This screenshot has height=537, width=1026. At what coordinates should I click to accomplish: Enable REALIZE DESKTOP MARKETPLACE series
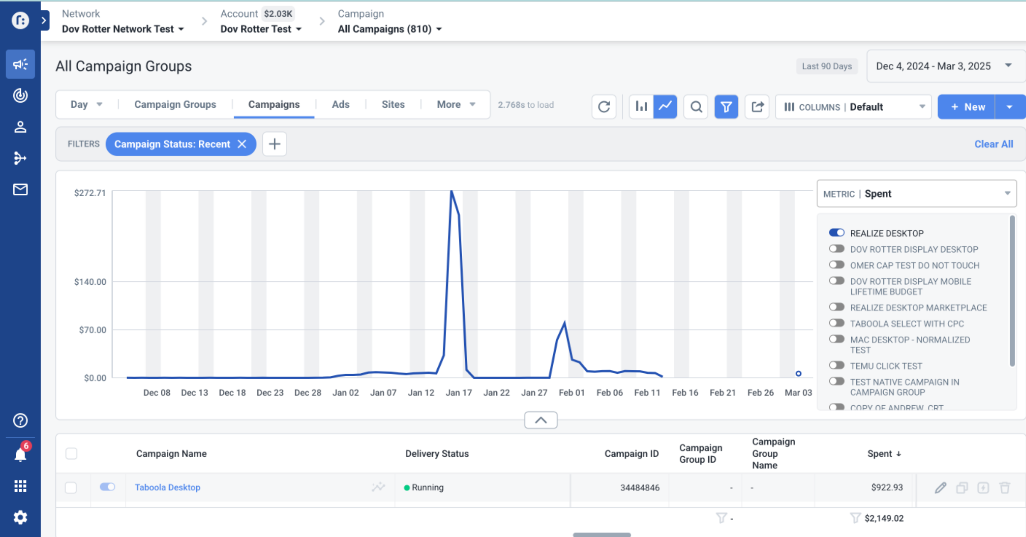837,307
